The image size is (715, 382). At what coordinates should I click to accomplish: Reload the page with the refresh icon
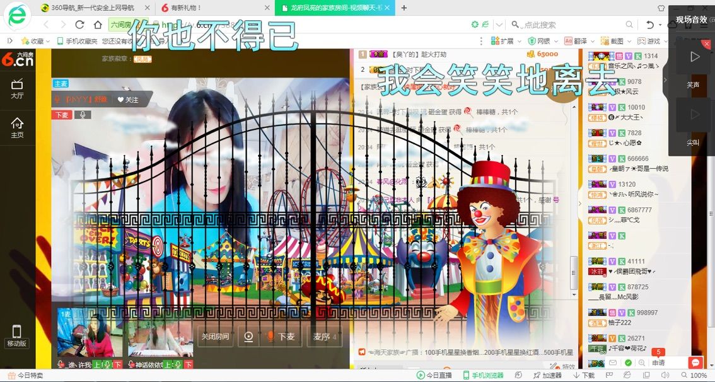click(80, 25)
